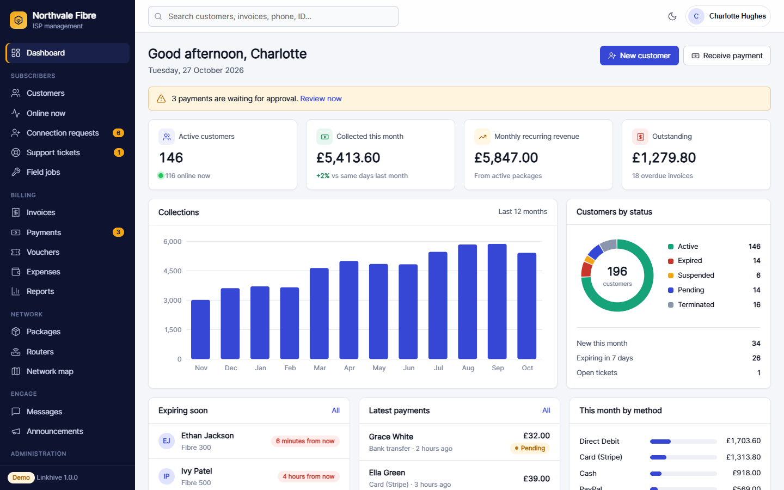Follow the Review now link
This screenshot has width=784, height=490.
[x=321, y=99]
